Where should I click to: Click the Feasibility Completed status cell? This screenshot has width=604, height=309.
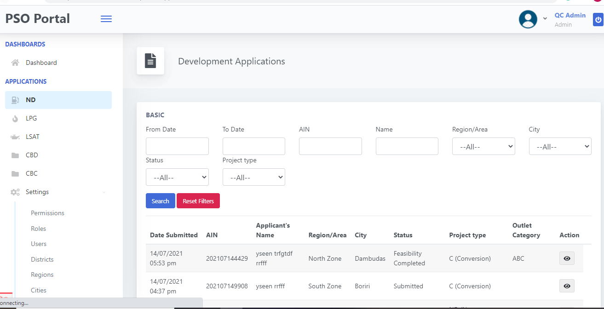click(x=409, y=258)
